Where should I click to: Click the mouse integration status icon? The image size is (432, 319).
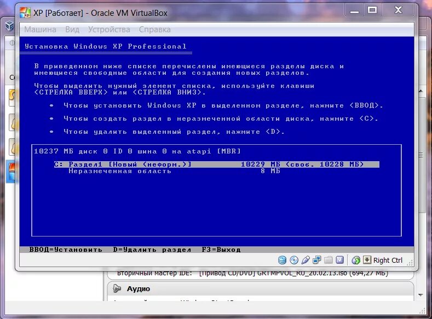(356, 260)
